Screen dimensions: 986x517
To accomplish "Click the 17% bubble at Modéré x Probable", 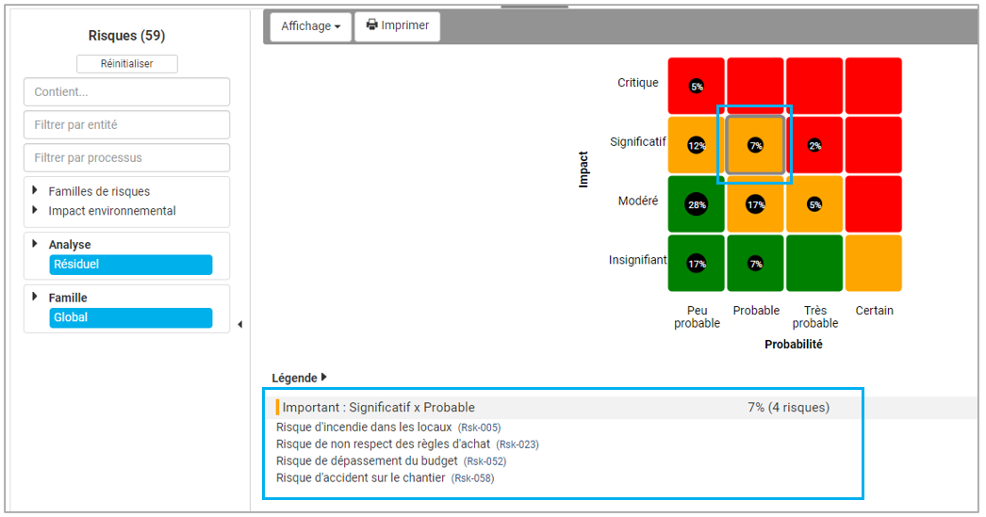I will (x=755, y=204).
